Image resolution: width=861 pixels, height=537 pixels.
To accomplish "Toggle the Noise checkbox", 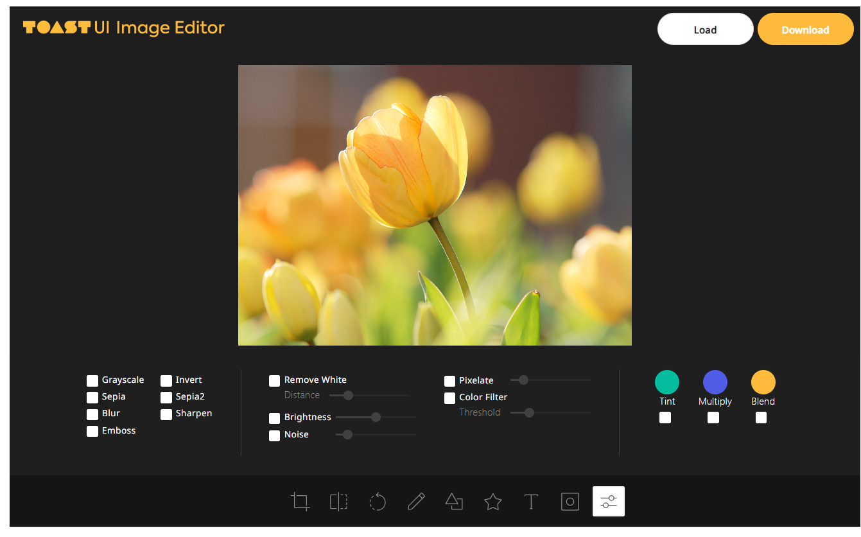I will [274, 435].
